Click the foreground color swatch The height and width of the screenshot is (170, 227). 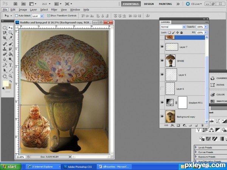click(5, 83)
